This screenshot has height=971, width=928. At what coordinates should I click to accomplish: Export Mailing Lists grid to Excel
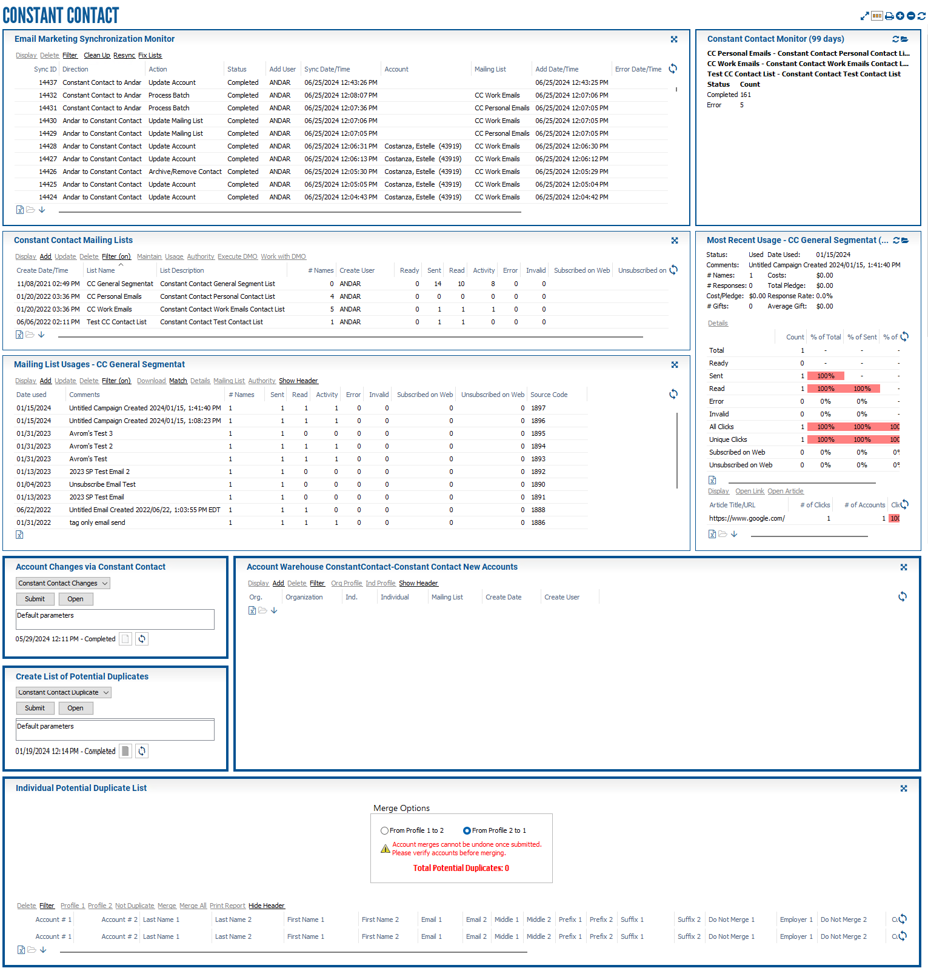19,334
